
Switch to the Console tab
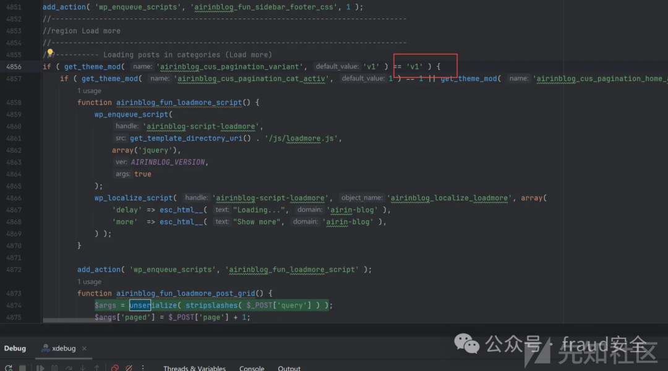tap(252, 369)
